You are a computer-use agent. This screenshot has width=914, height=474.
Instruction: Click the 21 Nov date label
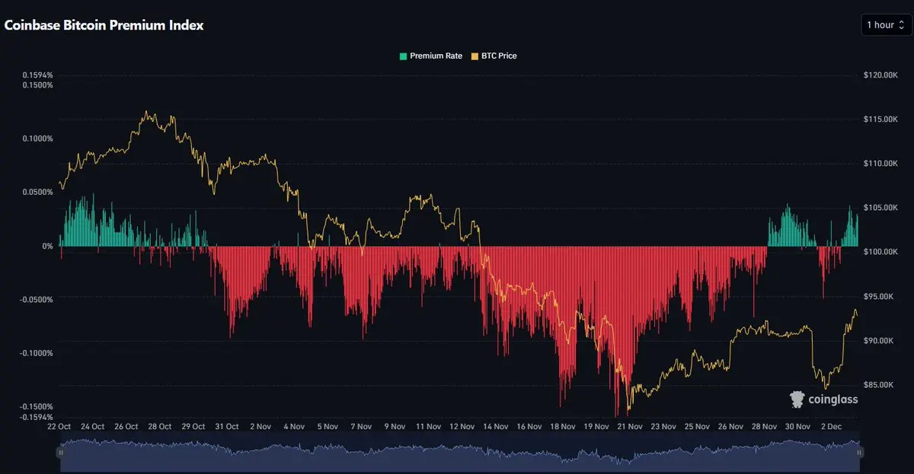coord(630,427)
